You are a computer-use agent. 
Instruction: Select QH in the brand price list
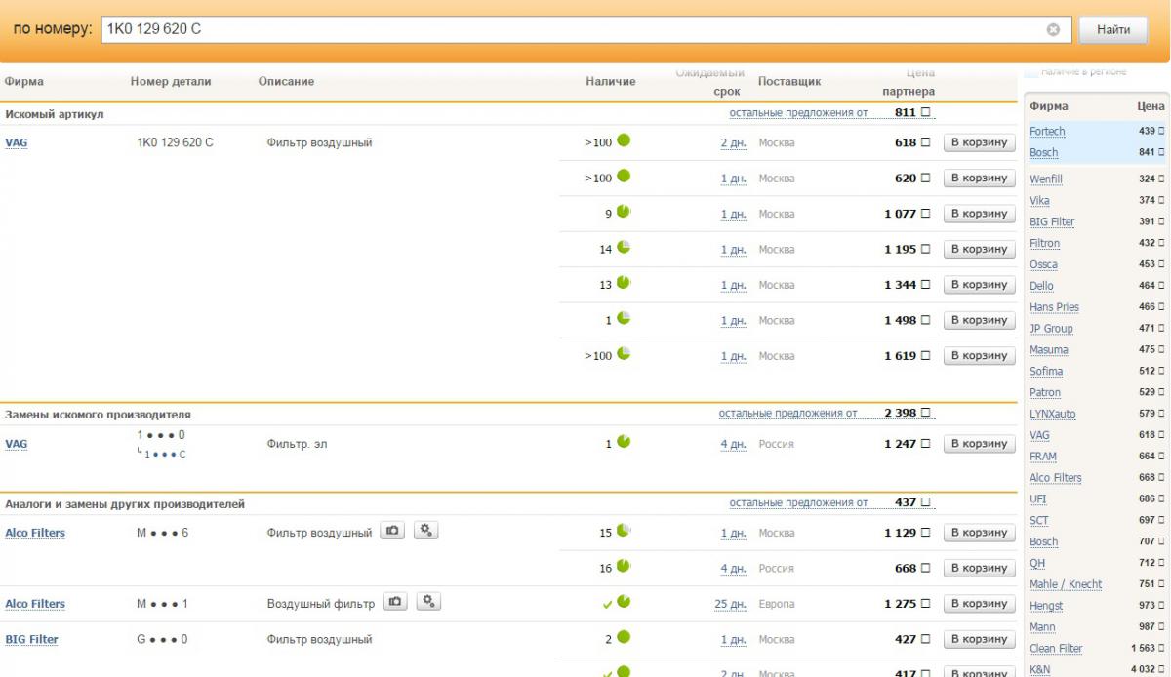[1037, 563]
